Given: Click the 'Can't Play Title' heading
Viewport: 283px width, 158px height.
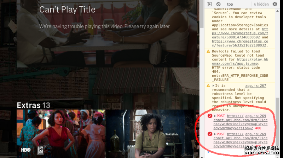Looking at the screenshot, I should [67, 10].
